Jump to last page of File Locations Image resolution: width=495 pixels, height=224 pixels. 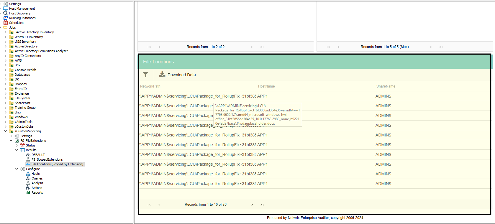click(x=262, y=205)
